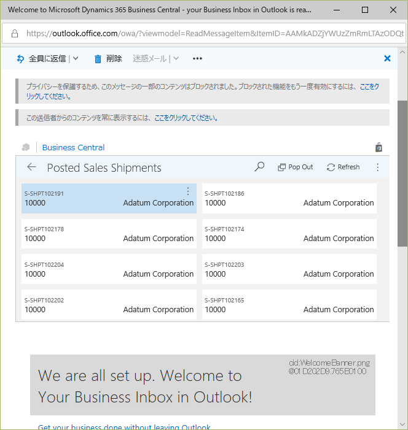Open search with the magnifying glass icon
Screen dimensions: 408x430
pyautogui.click(x=259, y=167)
